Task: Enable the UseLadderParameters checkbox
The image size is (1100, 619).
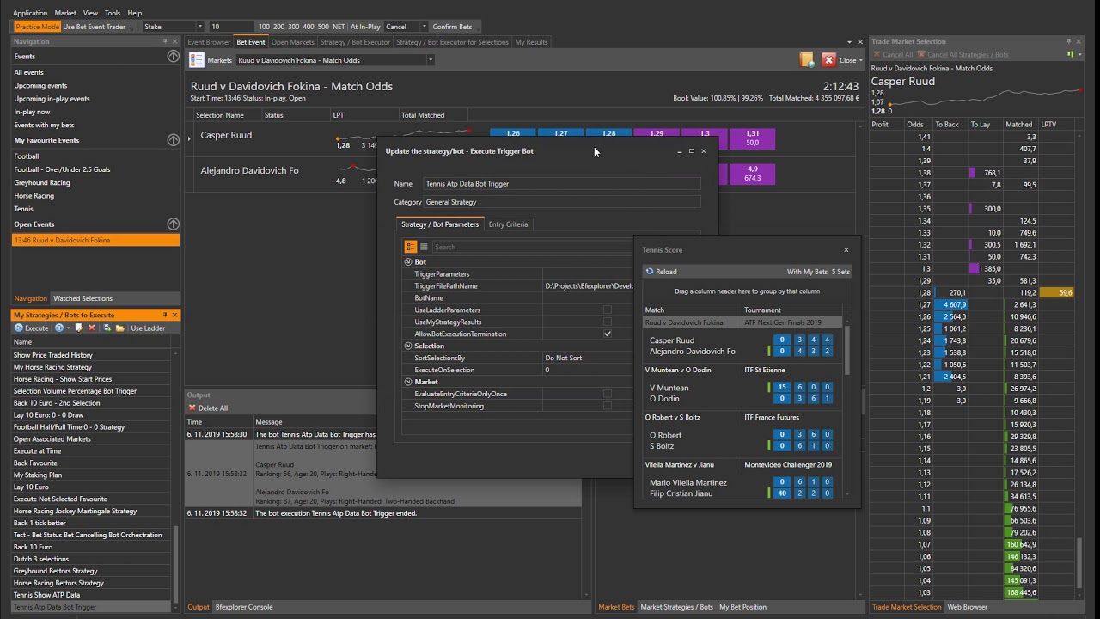Action: (608, 309)
